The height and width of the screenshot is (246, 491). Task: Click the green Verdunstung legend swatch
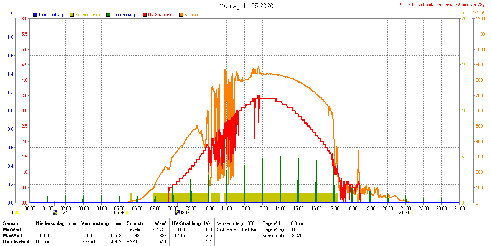[x=108, y=15]
